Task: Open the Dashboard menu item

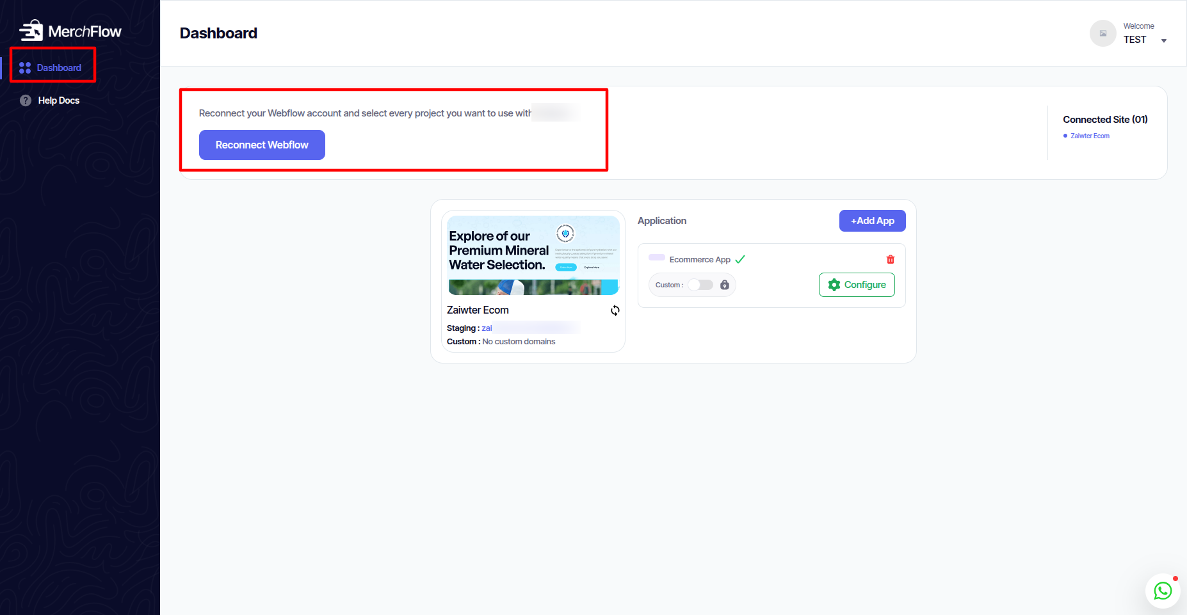Action: pyautogui.click(x=59, y=68)
